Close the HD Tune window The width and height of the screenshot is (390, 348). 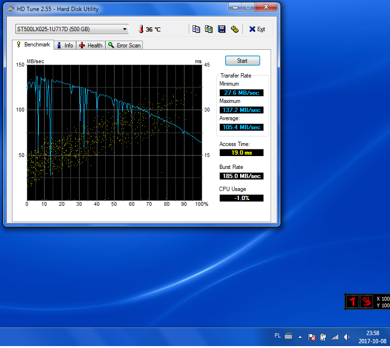tap(266, 7)
